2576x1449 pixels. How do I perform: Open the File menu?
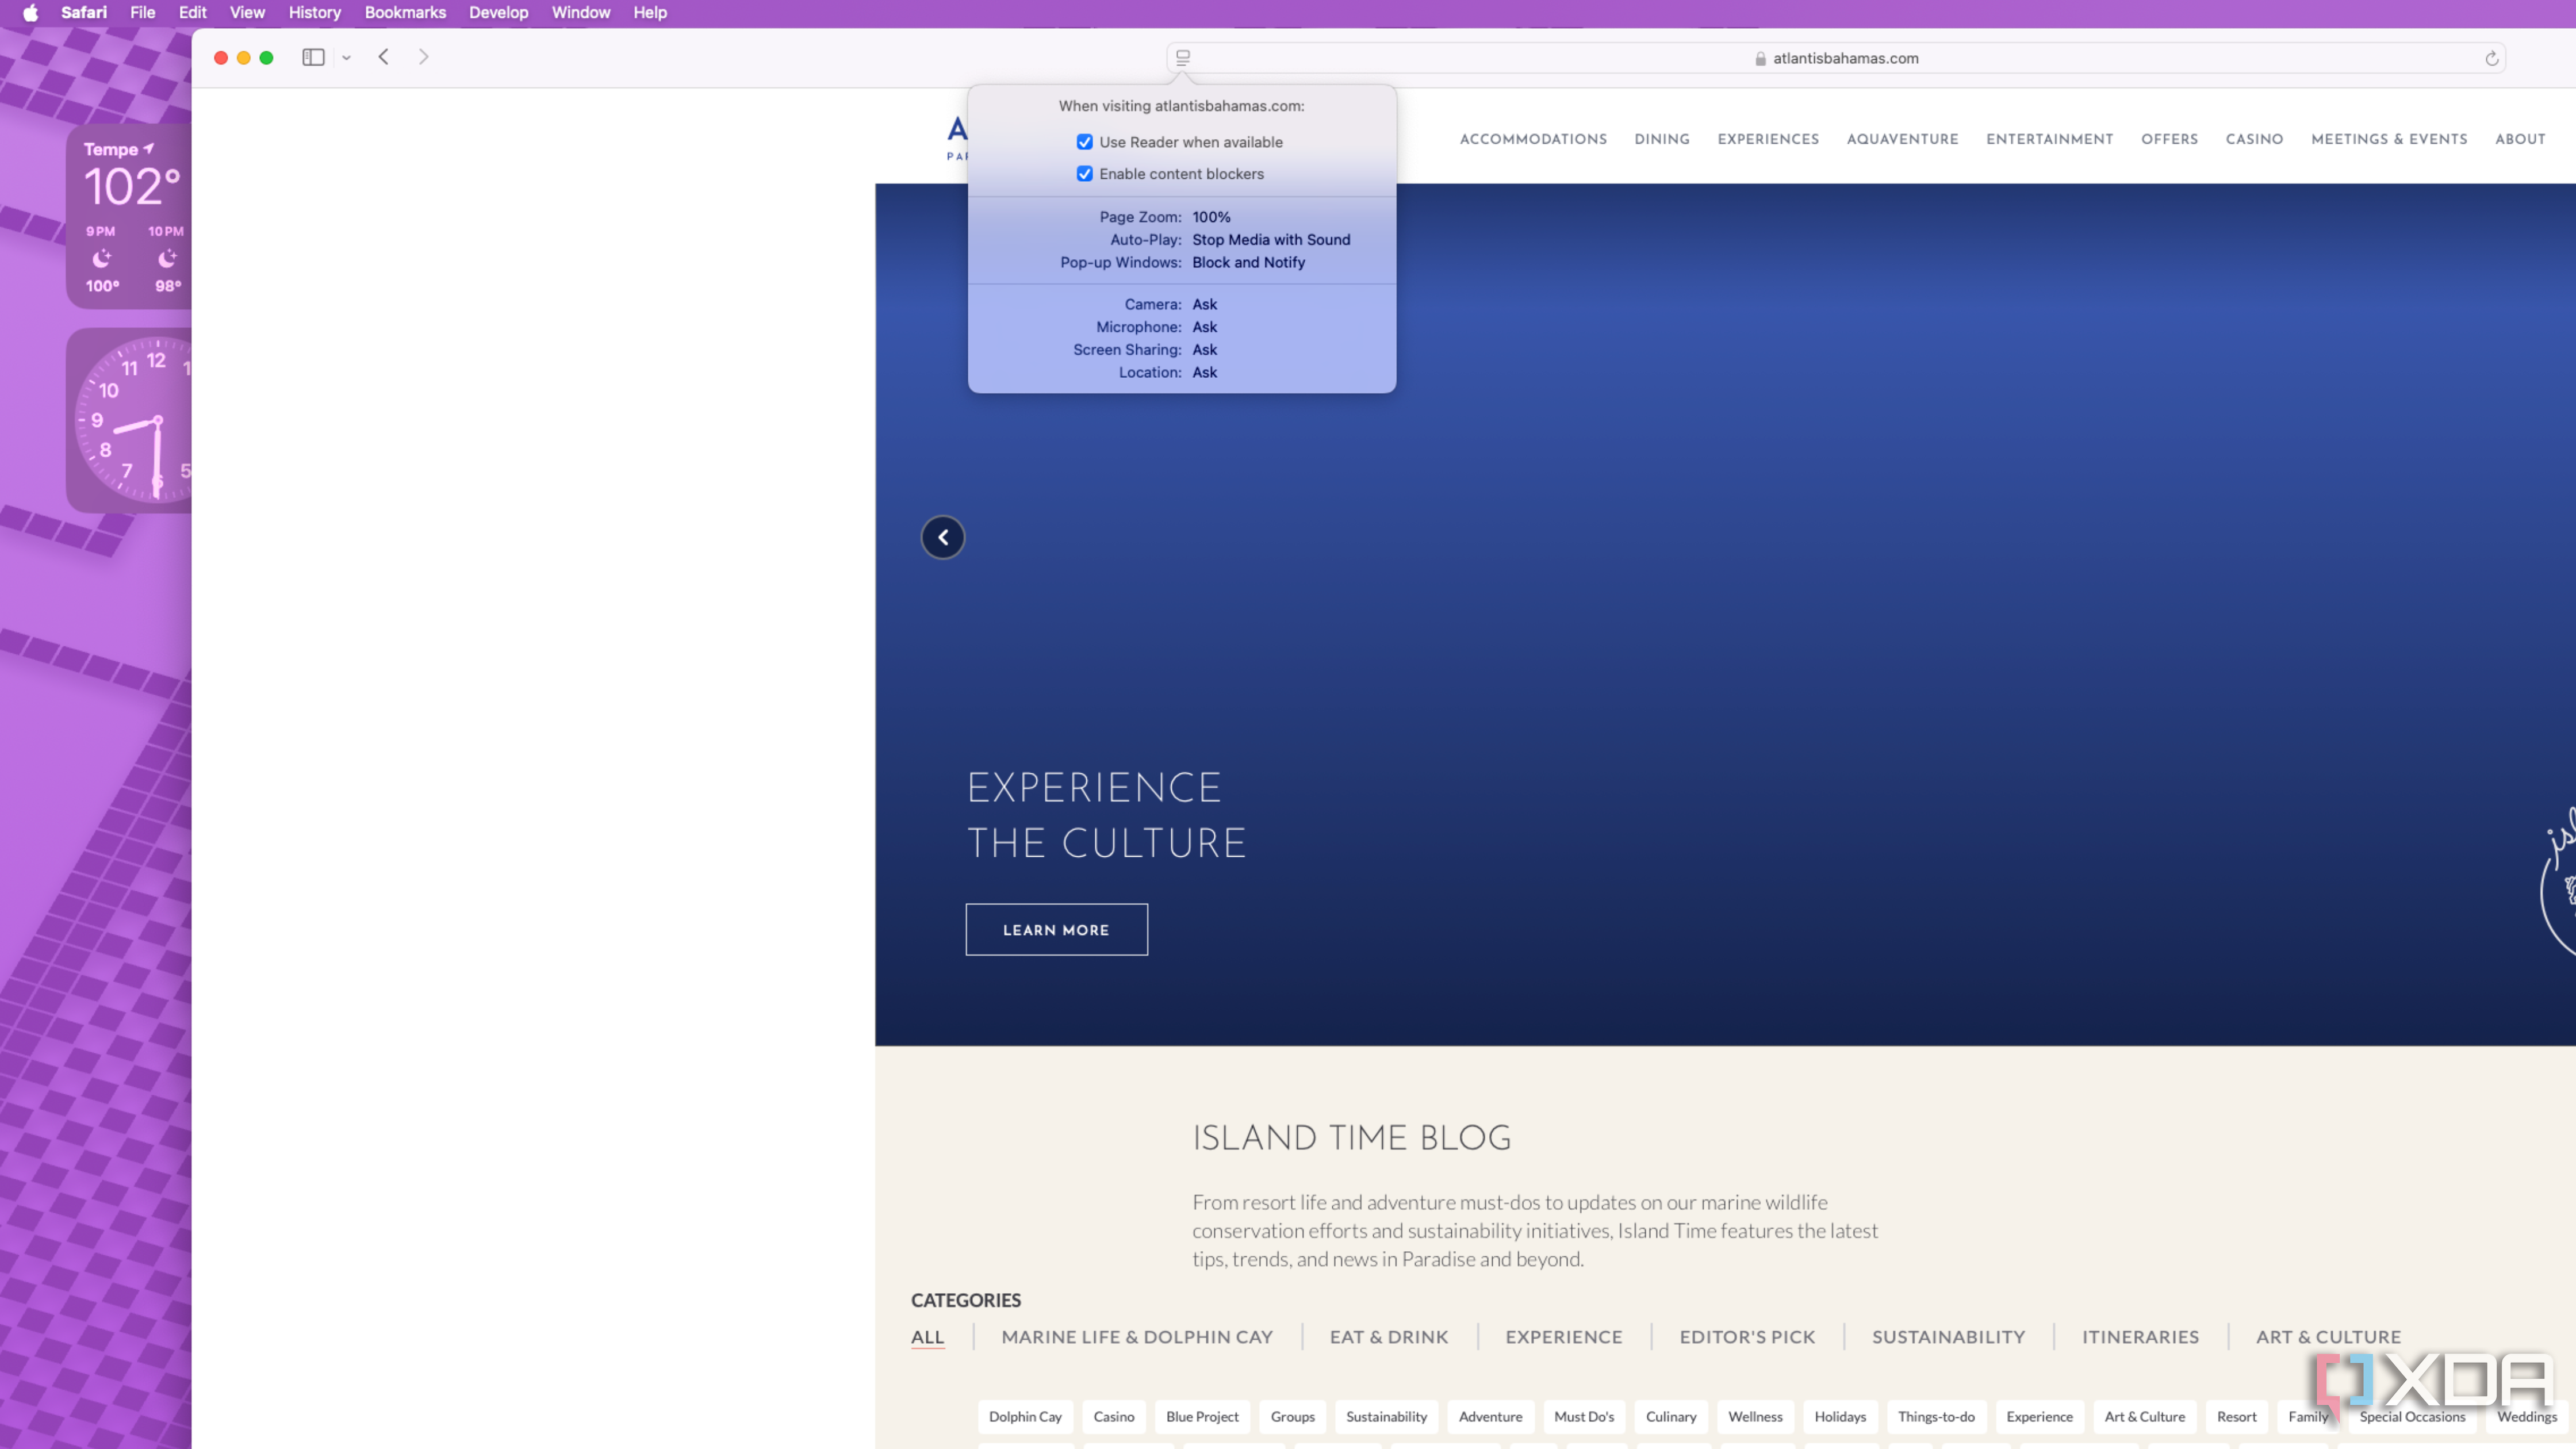(142, 13)
